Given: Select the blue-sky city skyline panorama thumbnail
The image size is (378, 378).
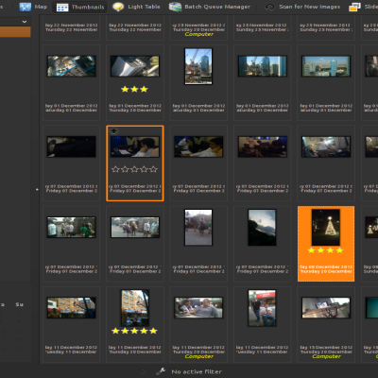Looking at the screenshot, I should coord(326,66).
